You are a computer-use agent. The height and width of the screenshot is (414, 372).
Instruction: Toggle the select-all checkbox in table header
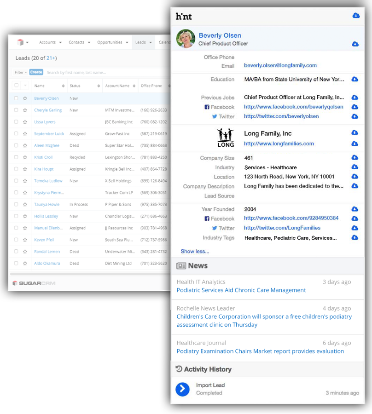pyautogui.click(x=17, y=86)
